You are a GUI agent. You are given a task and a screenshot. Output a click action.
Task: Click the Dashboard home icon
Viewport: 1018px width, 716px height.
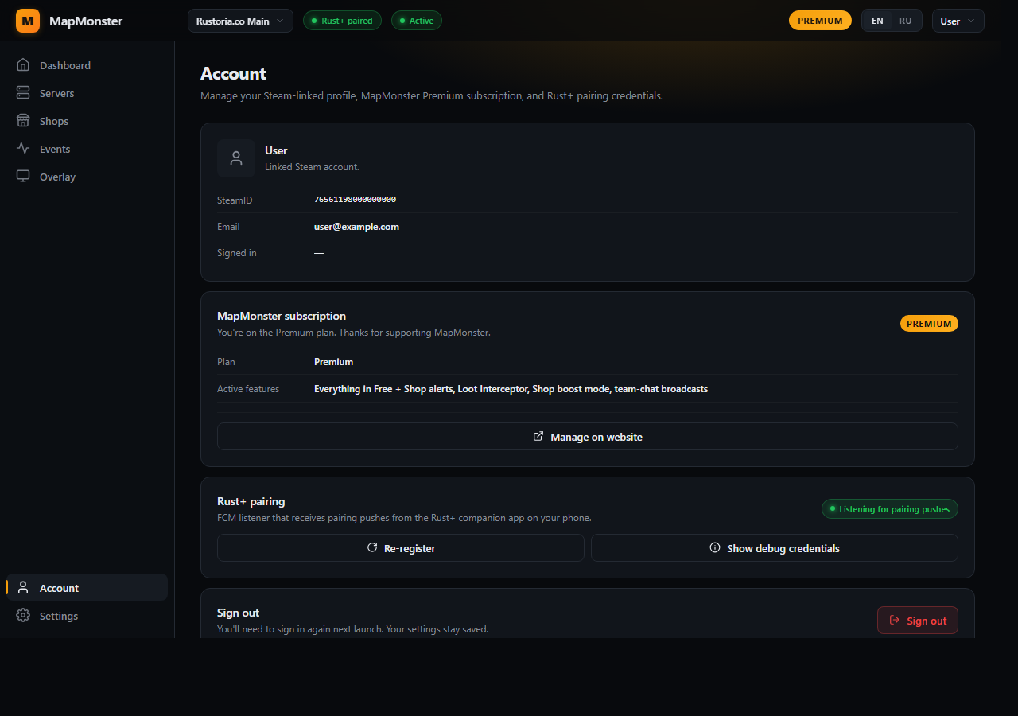click(x=23, y=65)
